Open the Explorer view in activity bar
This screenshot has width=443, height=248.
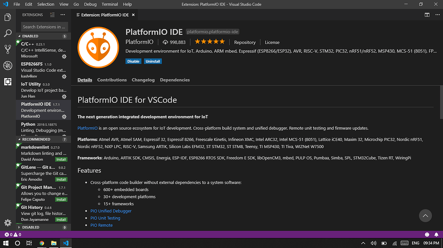[x=8, y=18]
